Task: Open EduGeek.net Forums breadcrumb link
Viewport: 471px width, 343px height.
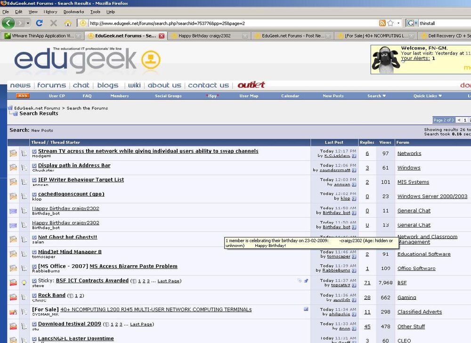Action: (37, 108)
